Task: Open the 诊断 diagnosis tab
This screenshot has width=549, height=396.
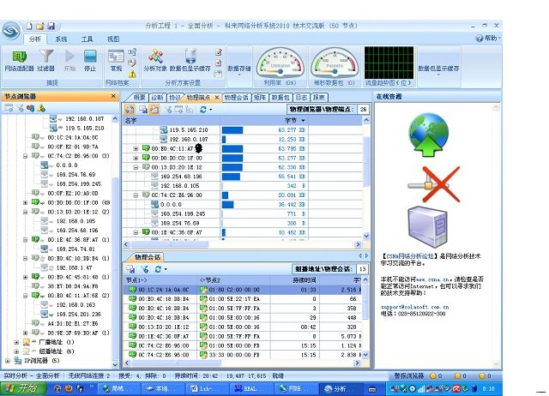Action: click(157, 97)
